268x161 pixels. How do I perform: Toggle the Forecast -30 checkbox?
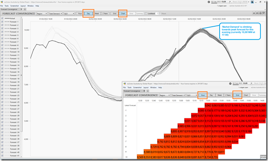(2, 119)
